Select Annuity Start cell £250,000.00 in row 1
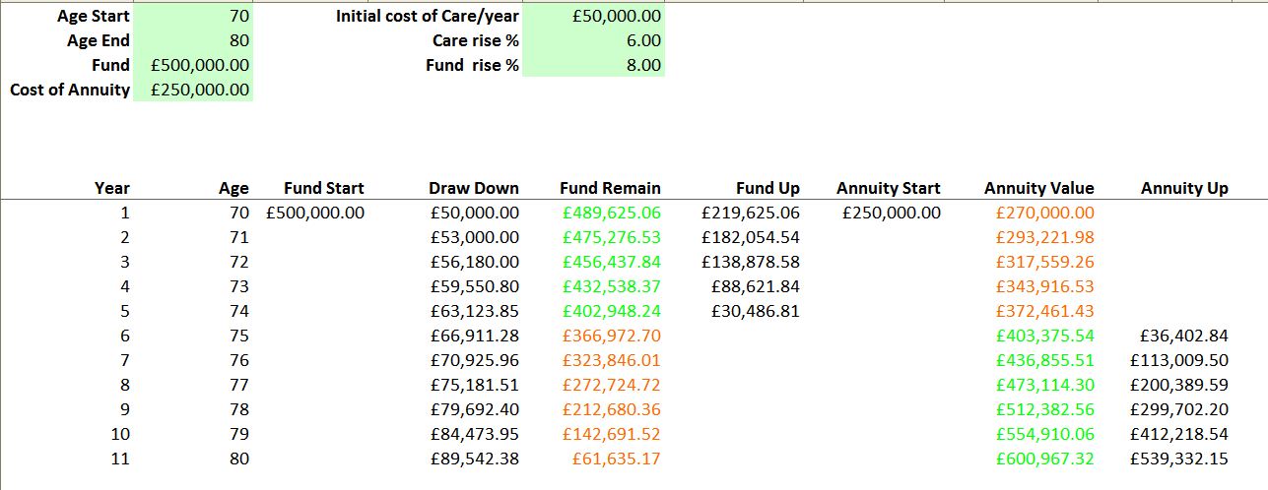 pyautogui.click(x=891, y=213)
